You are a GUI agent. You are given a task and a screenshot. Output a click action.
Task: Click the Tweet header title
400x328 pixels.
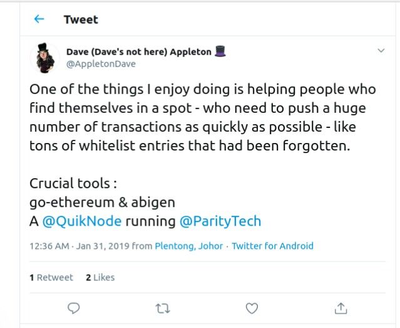[81, 19]
